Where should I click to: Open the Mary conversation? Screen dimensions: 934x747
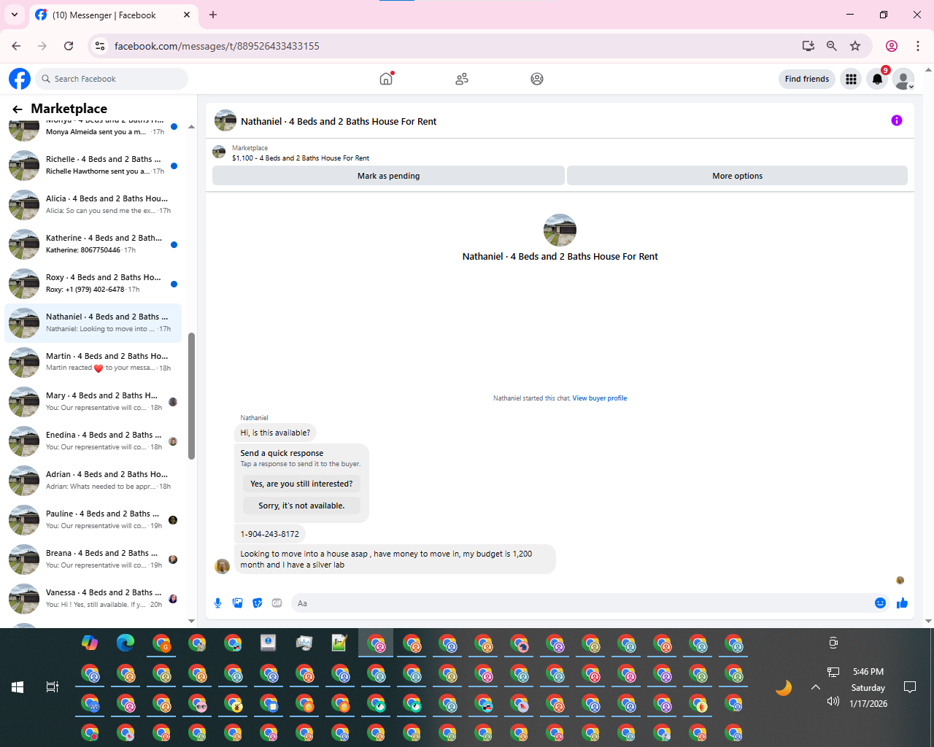point(93,402)
